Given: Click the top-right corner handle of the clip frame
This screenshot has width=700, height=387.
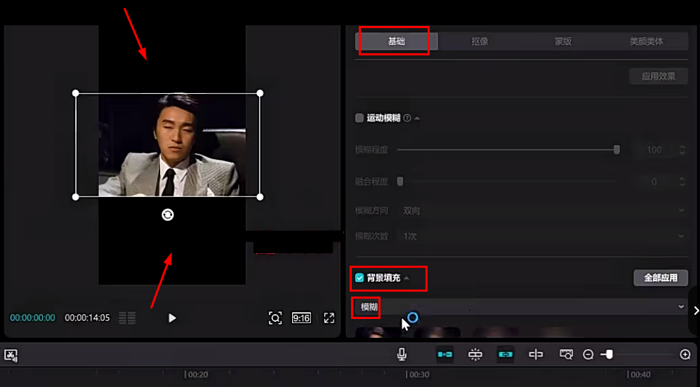Looking at the screenshot, I should (x=260, y=93).
